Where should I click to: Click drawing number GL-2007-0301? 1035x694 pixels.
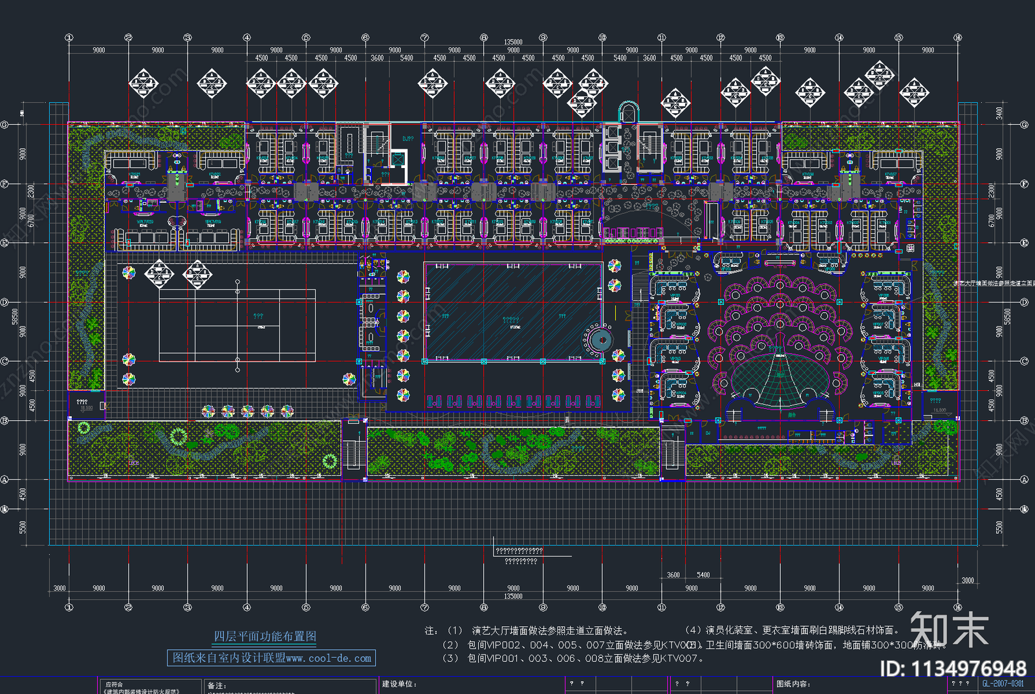pos(1003,684)
